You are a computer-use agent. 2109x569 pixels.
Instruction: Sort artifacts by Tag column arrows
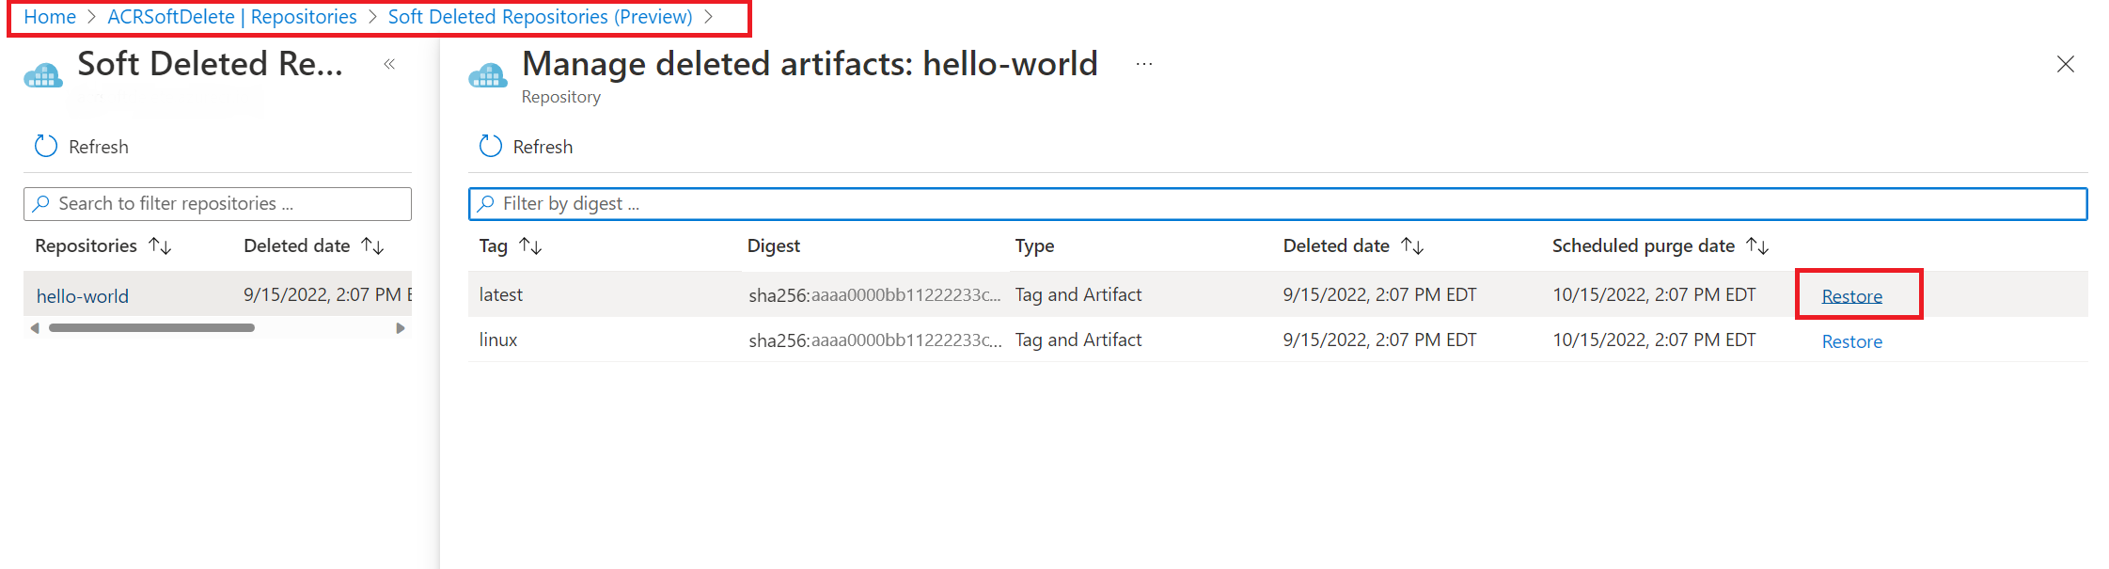pos(531,245)
